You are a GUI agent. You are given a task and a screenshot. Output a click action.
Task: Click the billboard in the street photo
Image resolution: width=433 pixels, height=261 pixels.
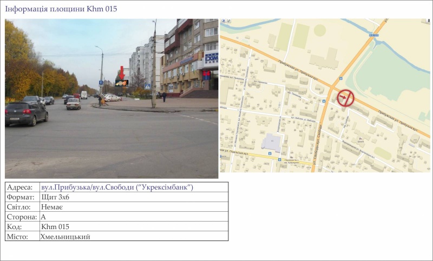coord(122,83)
